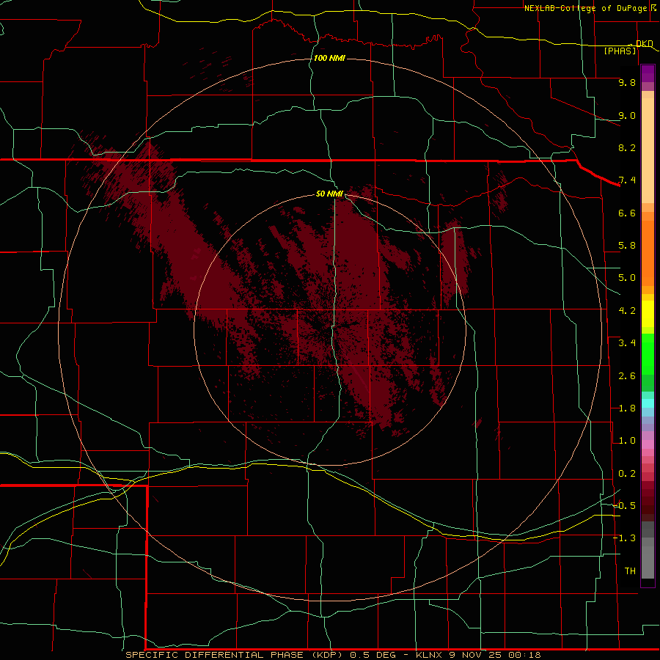Click the 9.8 value on color scale
The height and width of the screenshot is (660, 660).
point(627,82)
